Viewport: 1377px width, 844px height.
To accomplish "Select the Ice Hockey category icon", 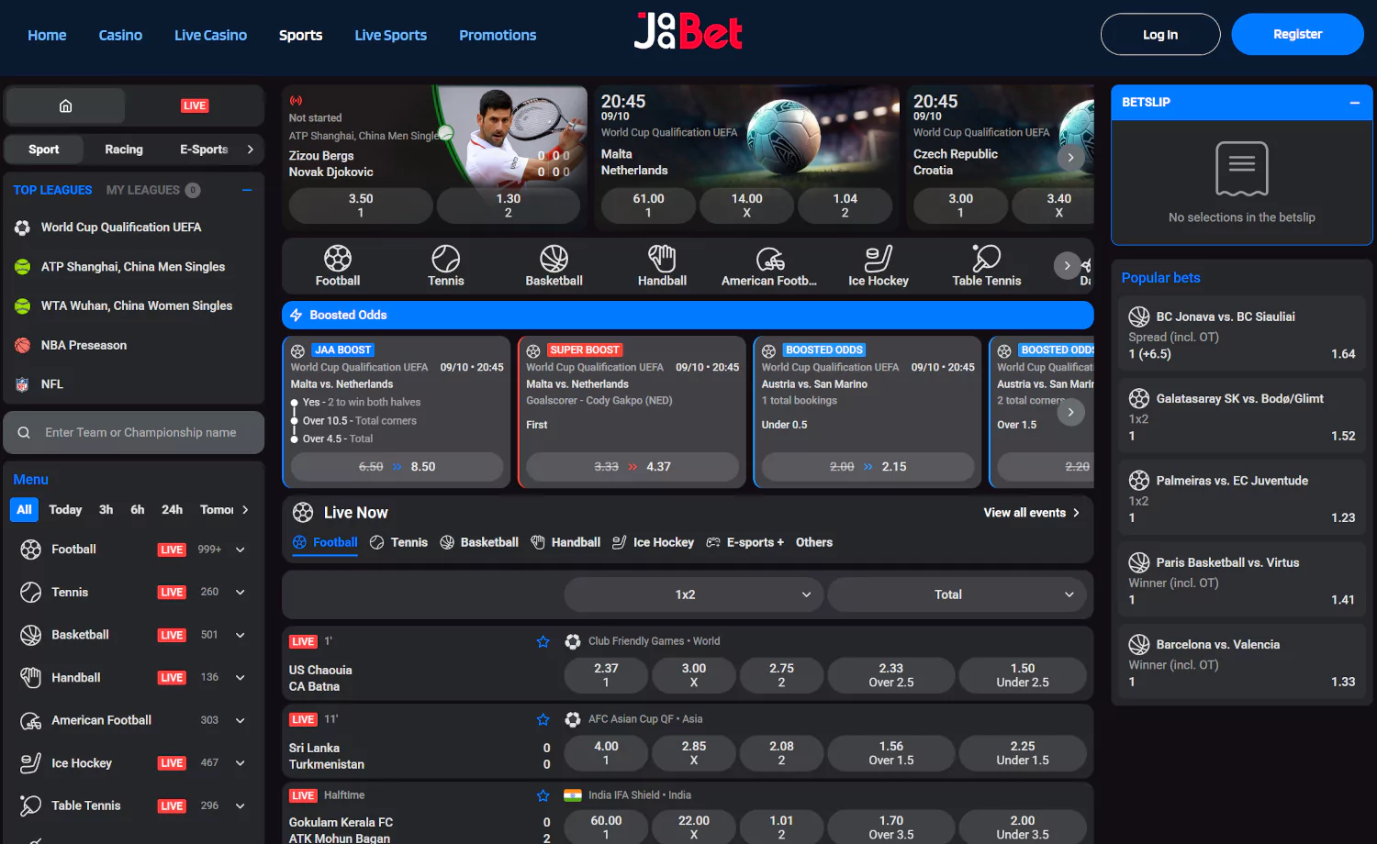I will [x=879, y=266].
